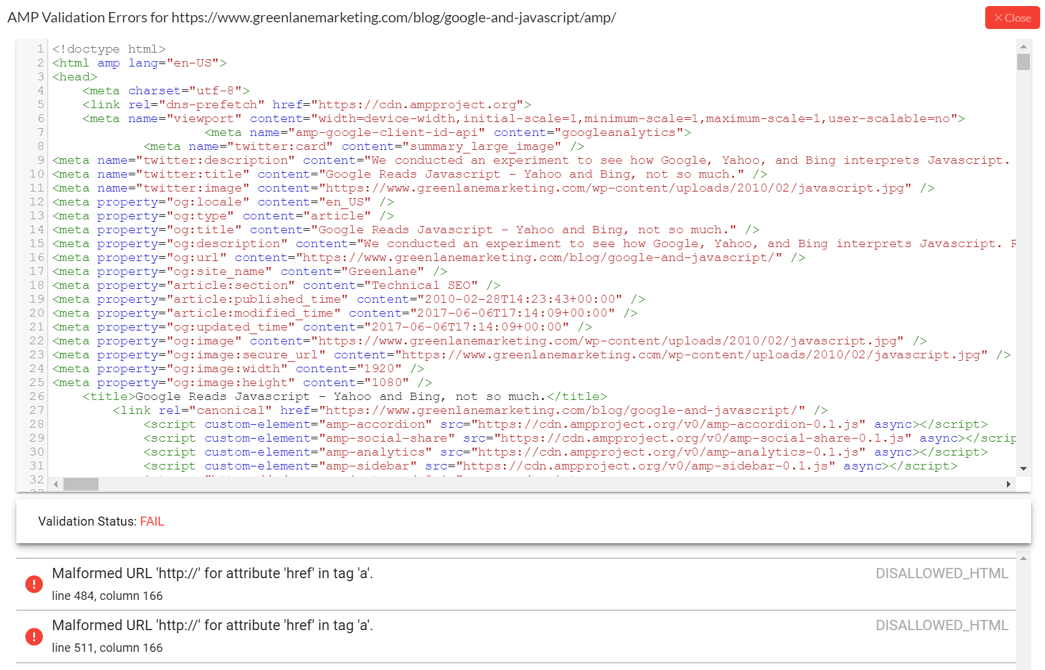Click the article:modified_time meta line
This screenshot has width=1045, height=670.
(345, 313)
